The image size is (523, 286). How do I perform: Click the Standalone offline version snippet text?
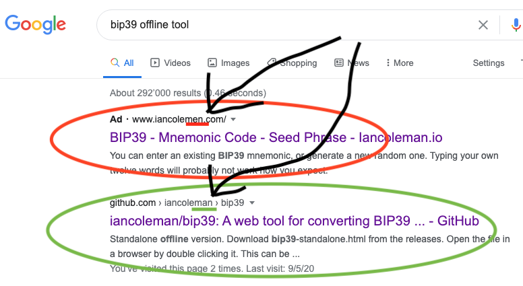309,246
